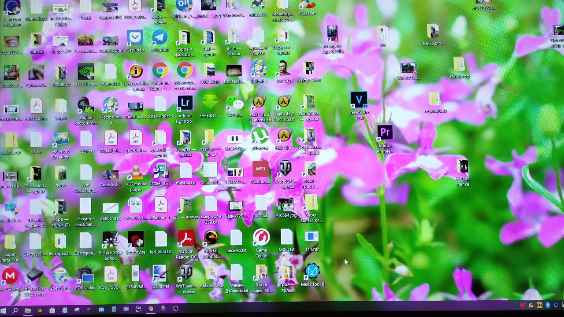Select the led_loud.txt file
This screenshot has width=564, height=317.
(161, 239)
